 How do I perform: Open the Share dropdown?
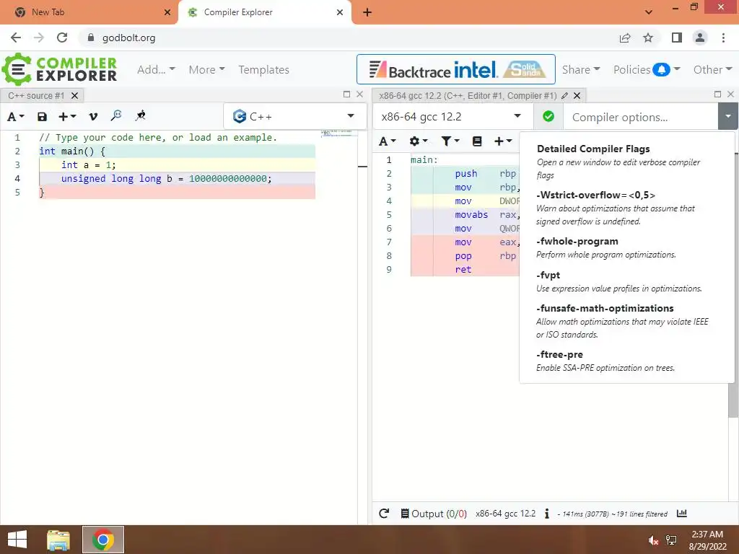tap(581, 70)
